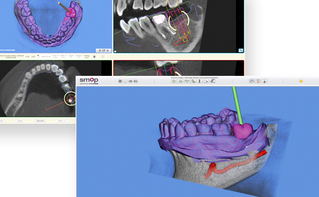The width and height of the screenshot is (319, 197).
Task: Switch to the Abutment tab
Action: coord(40,121)
